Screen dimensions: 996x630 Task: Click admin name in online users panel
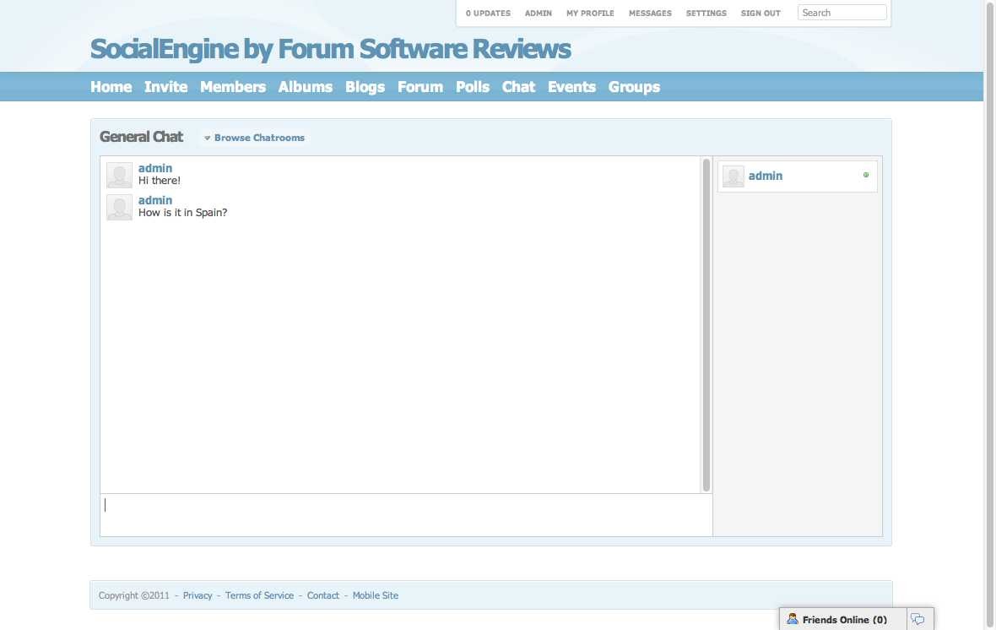(x=766, y=177)
